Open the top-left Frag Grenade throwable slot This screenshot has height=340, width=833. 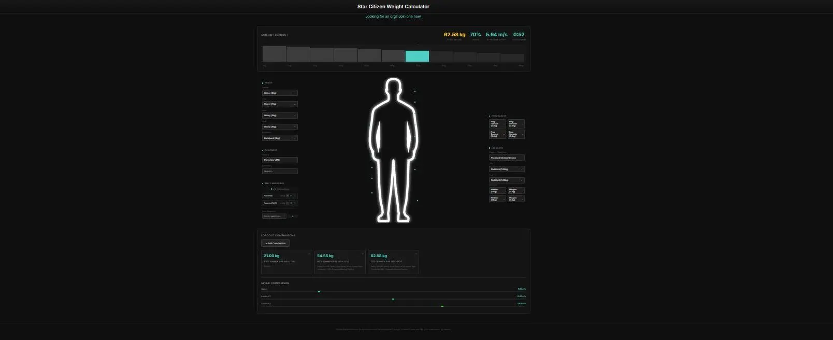point(497,124)
